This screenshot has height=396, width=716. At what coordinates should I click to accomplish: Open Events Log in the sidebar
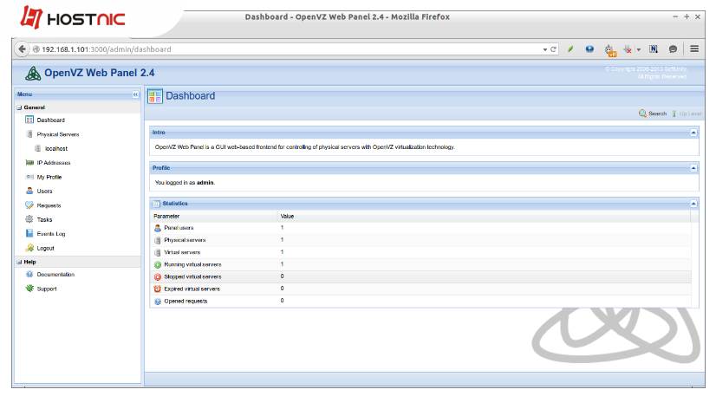coord(51,234)
